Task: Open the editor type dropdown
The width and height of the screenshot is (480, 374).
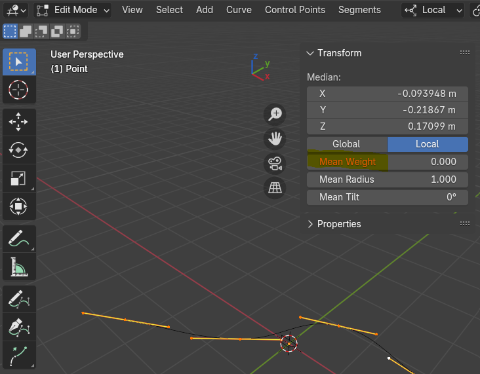Action: (16, 10)
